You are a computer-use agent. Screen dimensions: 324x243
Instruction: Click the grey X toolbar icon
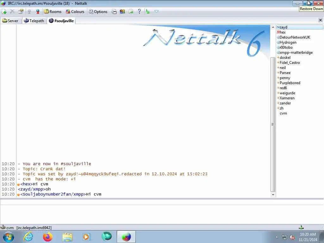coord(12,12)
